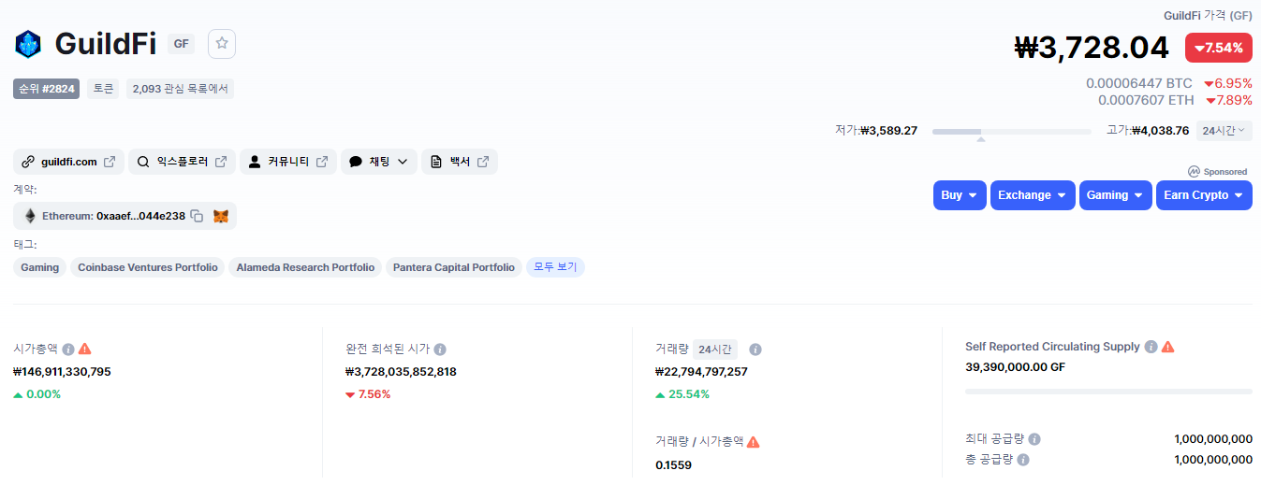Click the warning icon next to 시가총액
This screenshot has width=1261, height=485.
click(x=85, y=349)
